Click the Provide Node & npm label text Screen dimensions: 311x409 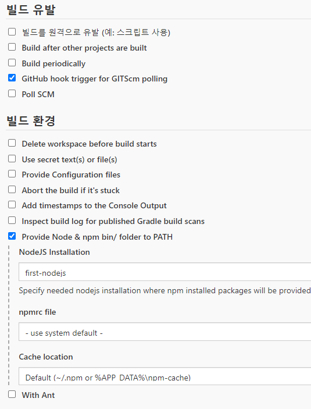(x=97, y=237)
